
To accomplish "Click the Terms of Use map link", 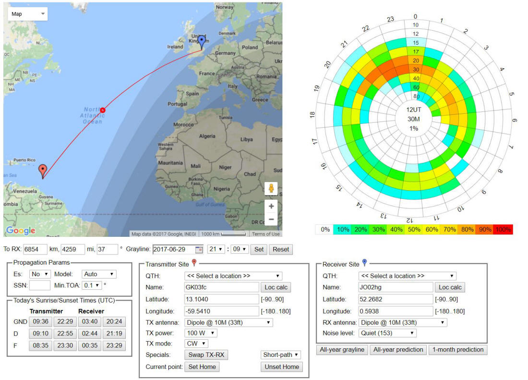I will 266,234.
